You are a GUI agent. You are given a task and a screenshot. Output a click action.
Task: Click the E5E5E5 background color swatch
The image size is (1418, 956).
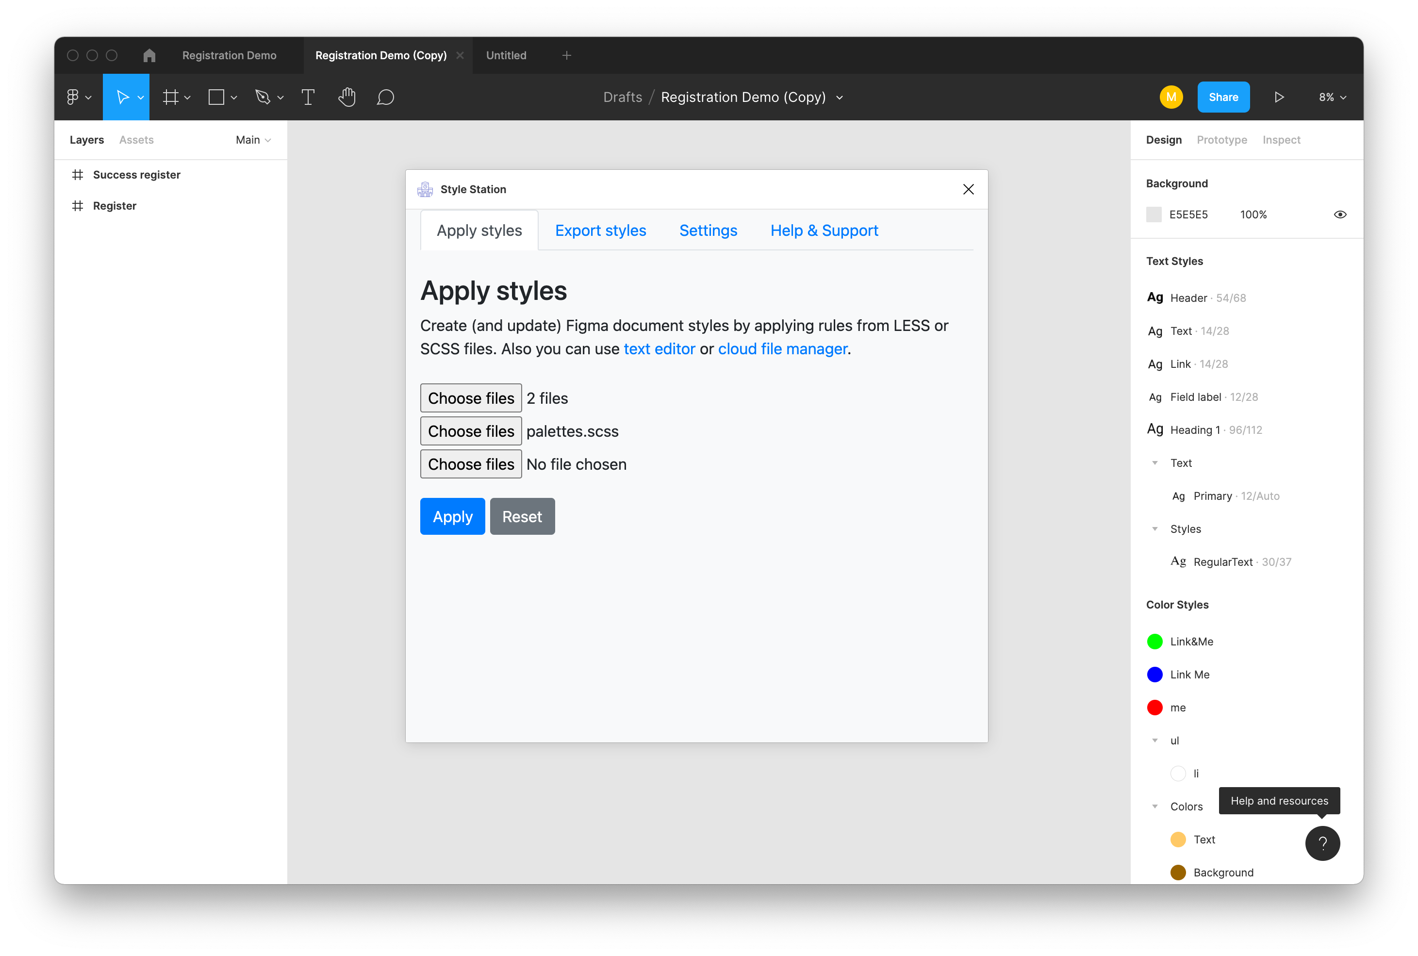1154,214
